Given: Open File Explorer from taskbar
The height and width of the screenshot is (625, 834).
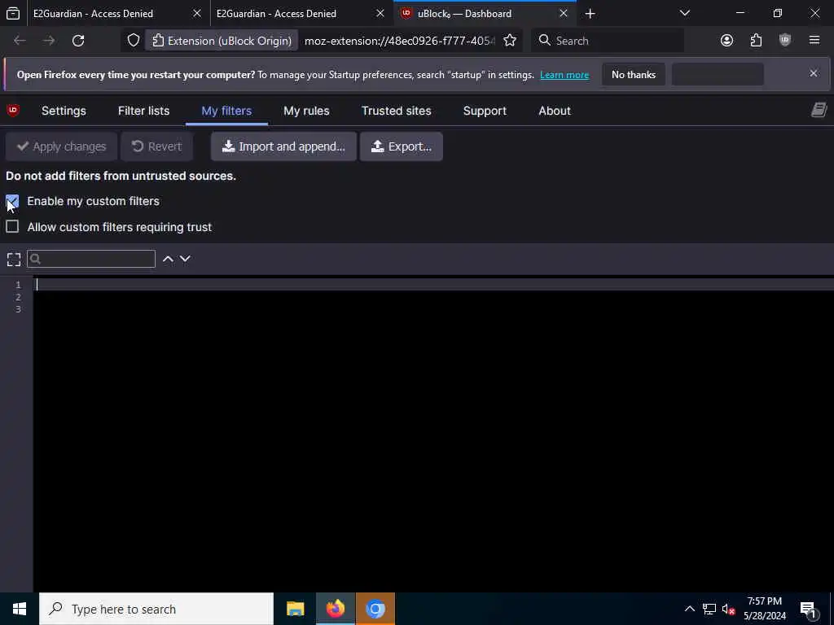Looking at the screenshot, I should tap(295, 609).
